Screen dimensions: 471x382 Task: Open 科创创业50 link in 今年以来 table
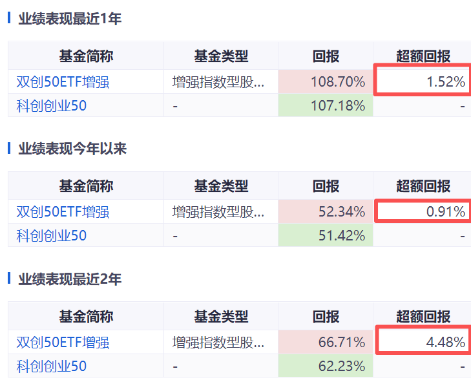coord(52,235)
